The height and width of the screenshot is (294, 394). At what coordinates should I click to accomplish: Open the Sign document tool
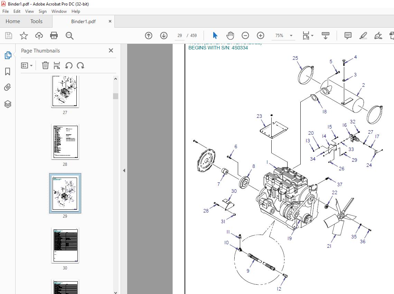click(x=378, y=36)
